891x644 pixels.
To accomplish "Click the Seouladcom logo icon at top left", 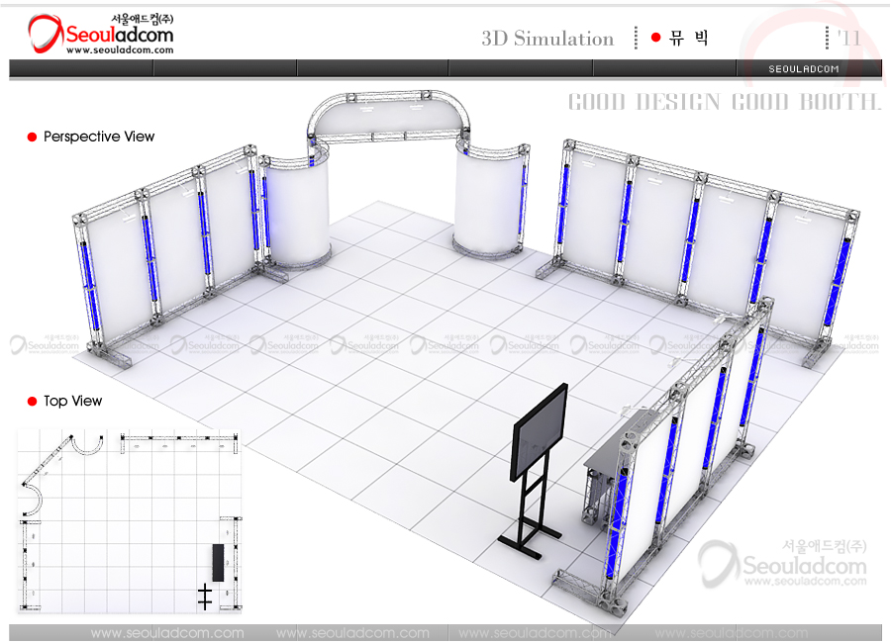I will coord(45,35).
